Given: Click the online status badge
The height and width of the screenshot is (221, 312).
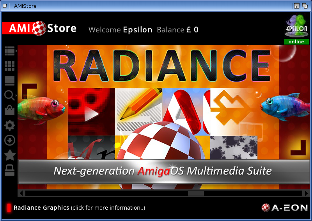Looking at the screenshot, I should click(x=296, y=42).
